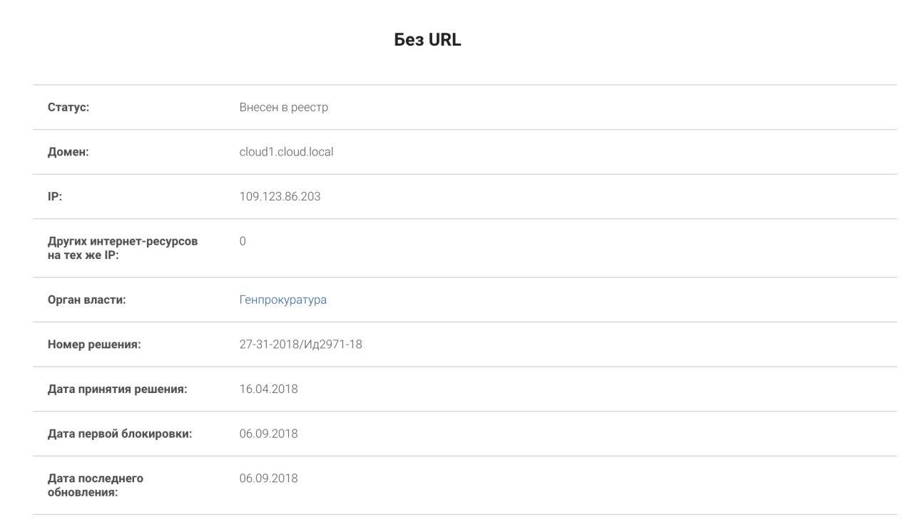Click the Орган власти label
913x520 pixels.
[x=86, y=300]
